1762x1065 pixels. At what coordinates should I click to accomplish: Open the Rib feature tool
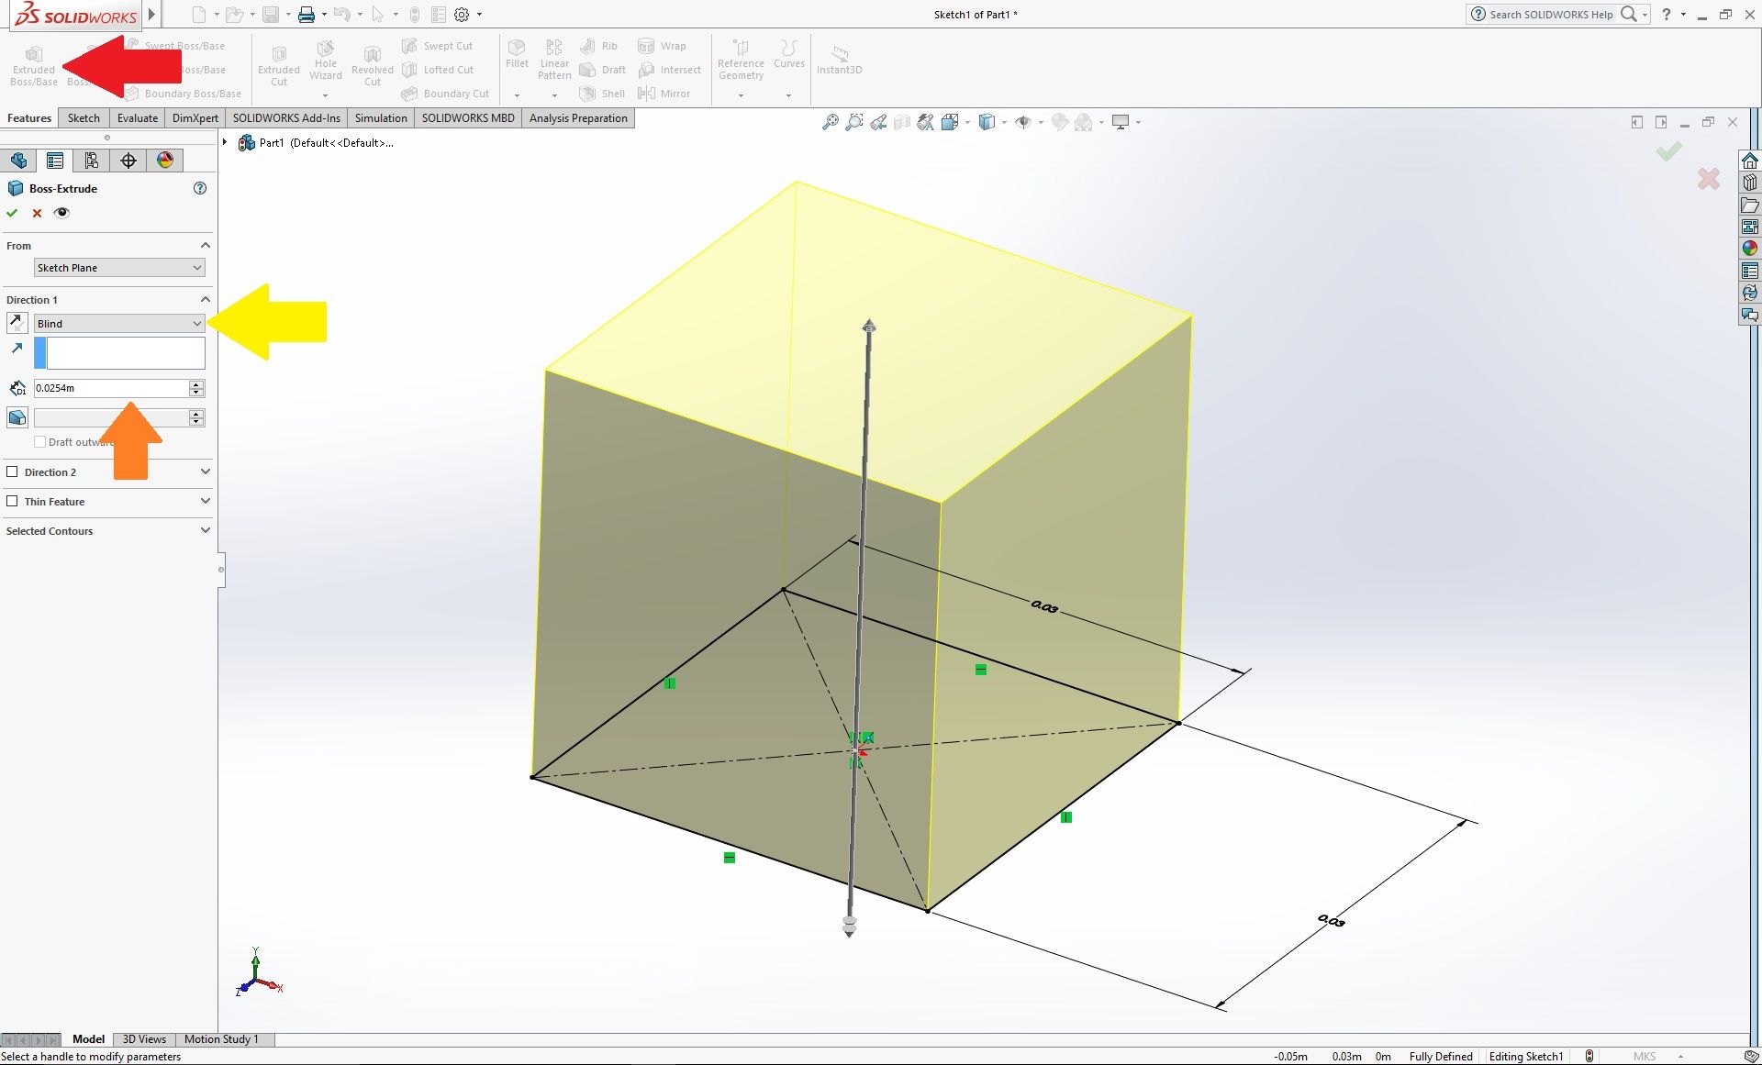tap(600, 45)
